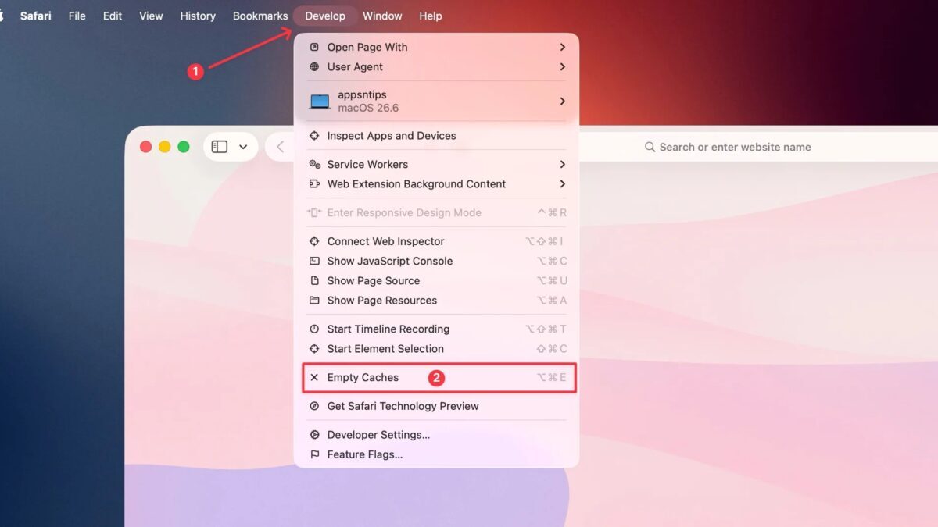
Task: Expand the Open Page With submenu arrow
Action: point(562,47)
